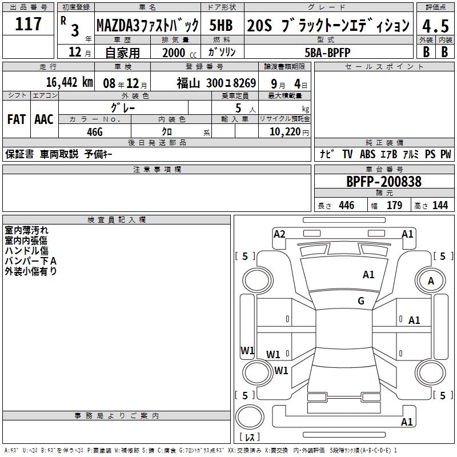Click the displacement value 2000 cc
This screenshot has width=457, height=457.
(x=179, y=53)
